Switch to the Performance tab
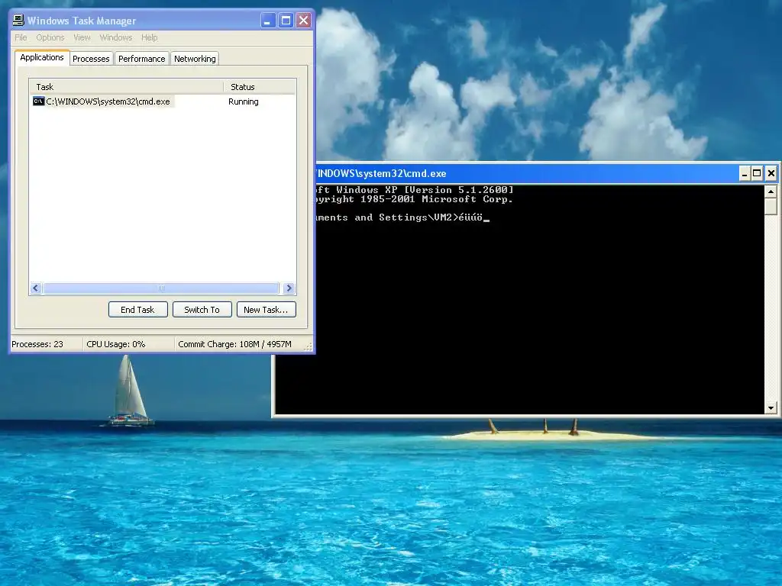 tap(141, 59)
